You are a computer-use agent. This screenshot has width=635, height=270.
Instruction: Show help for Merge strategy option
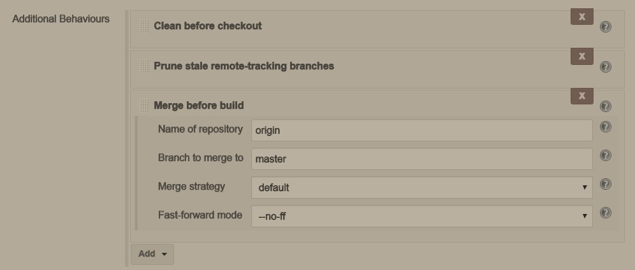tap(606, 184)
